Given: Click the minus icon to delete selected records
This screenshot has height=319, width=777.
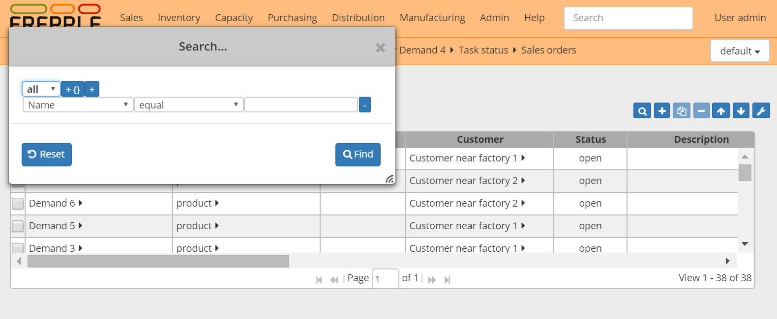Looking at the screenshot, I should [x=702, y=111].
